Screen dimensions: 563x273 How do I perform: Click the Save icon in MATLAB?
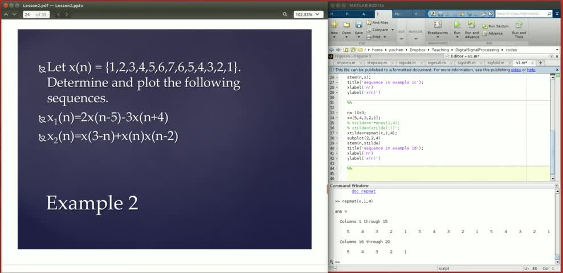358,24
